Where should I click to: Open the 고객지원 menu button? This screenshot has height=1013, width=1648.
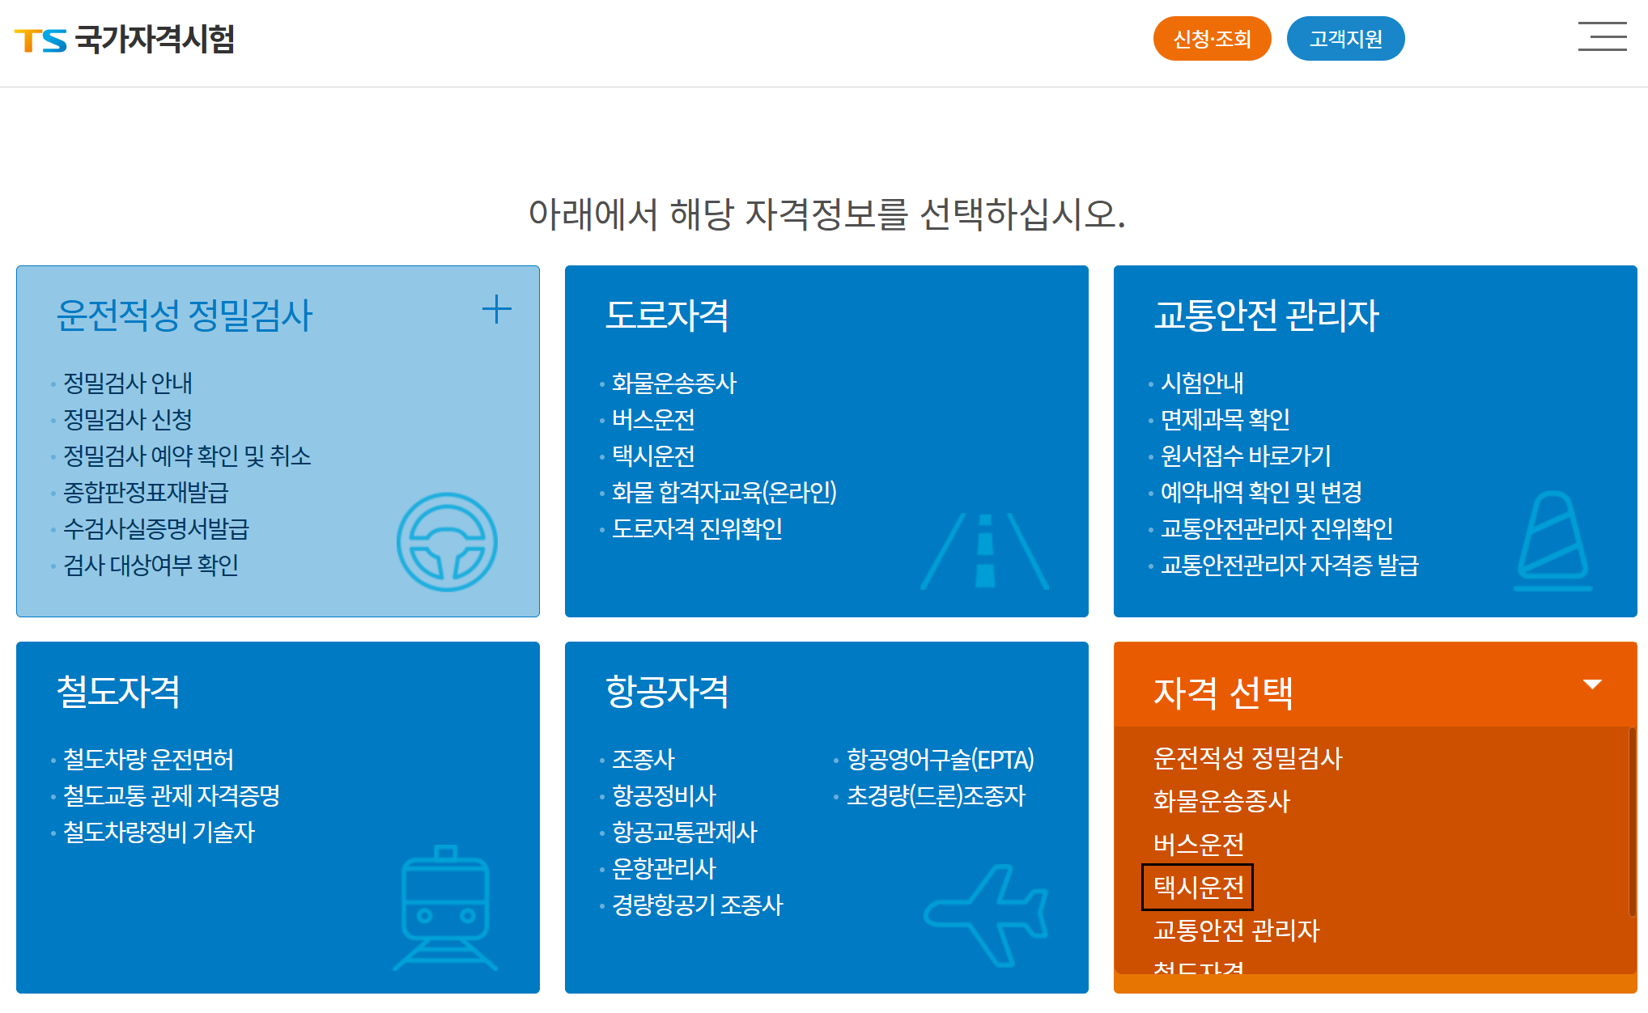1345,39
